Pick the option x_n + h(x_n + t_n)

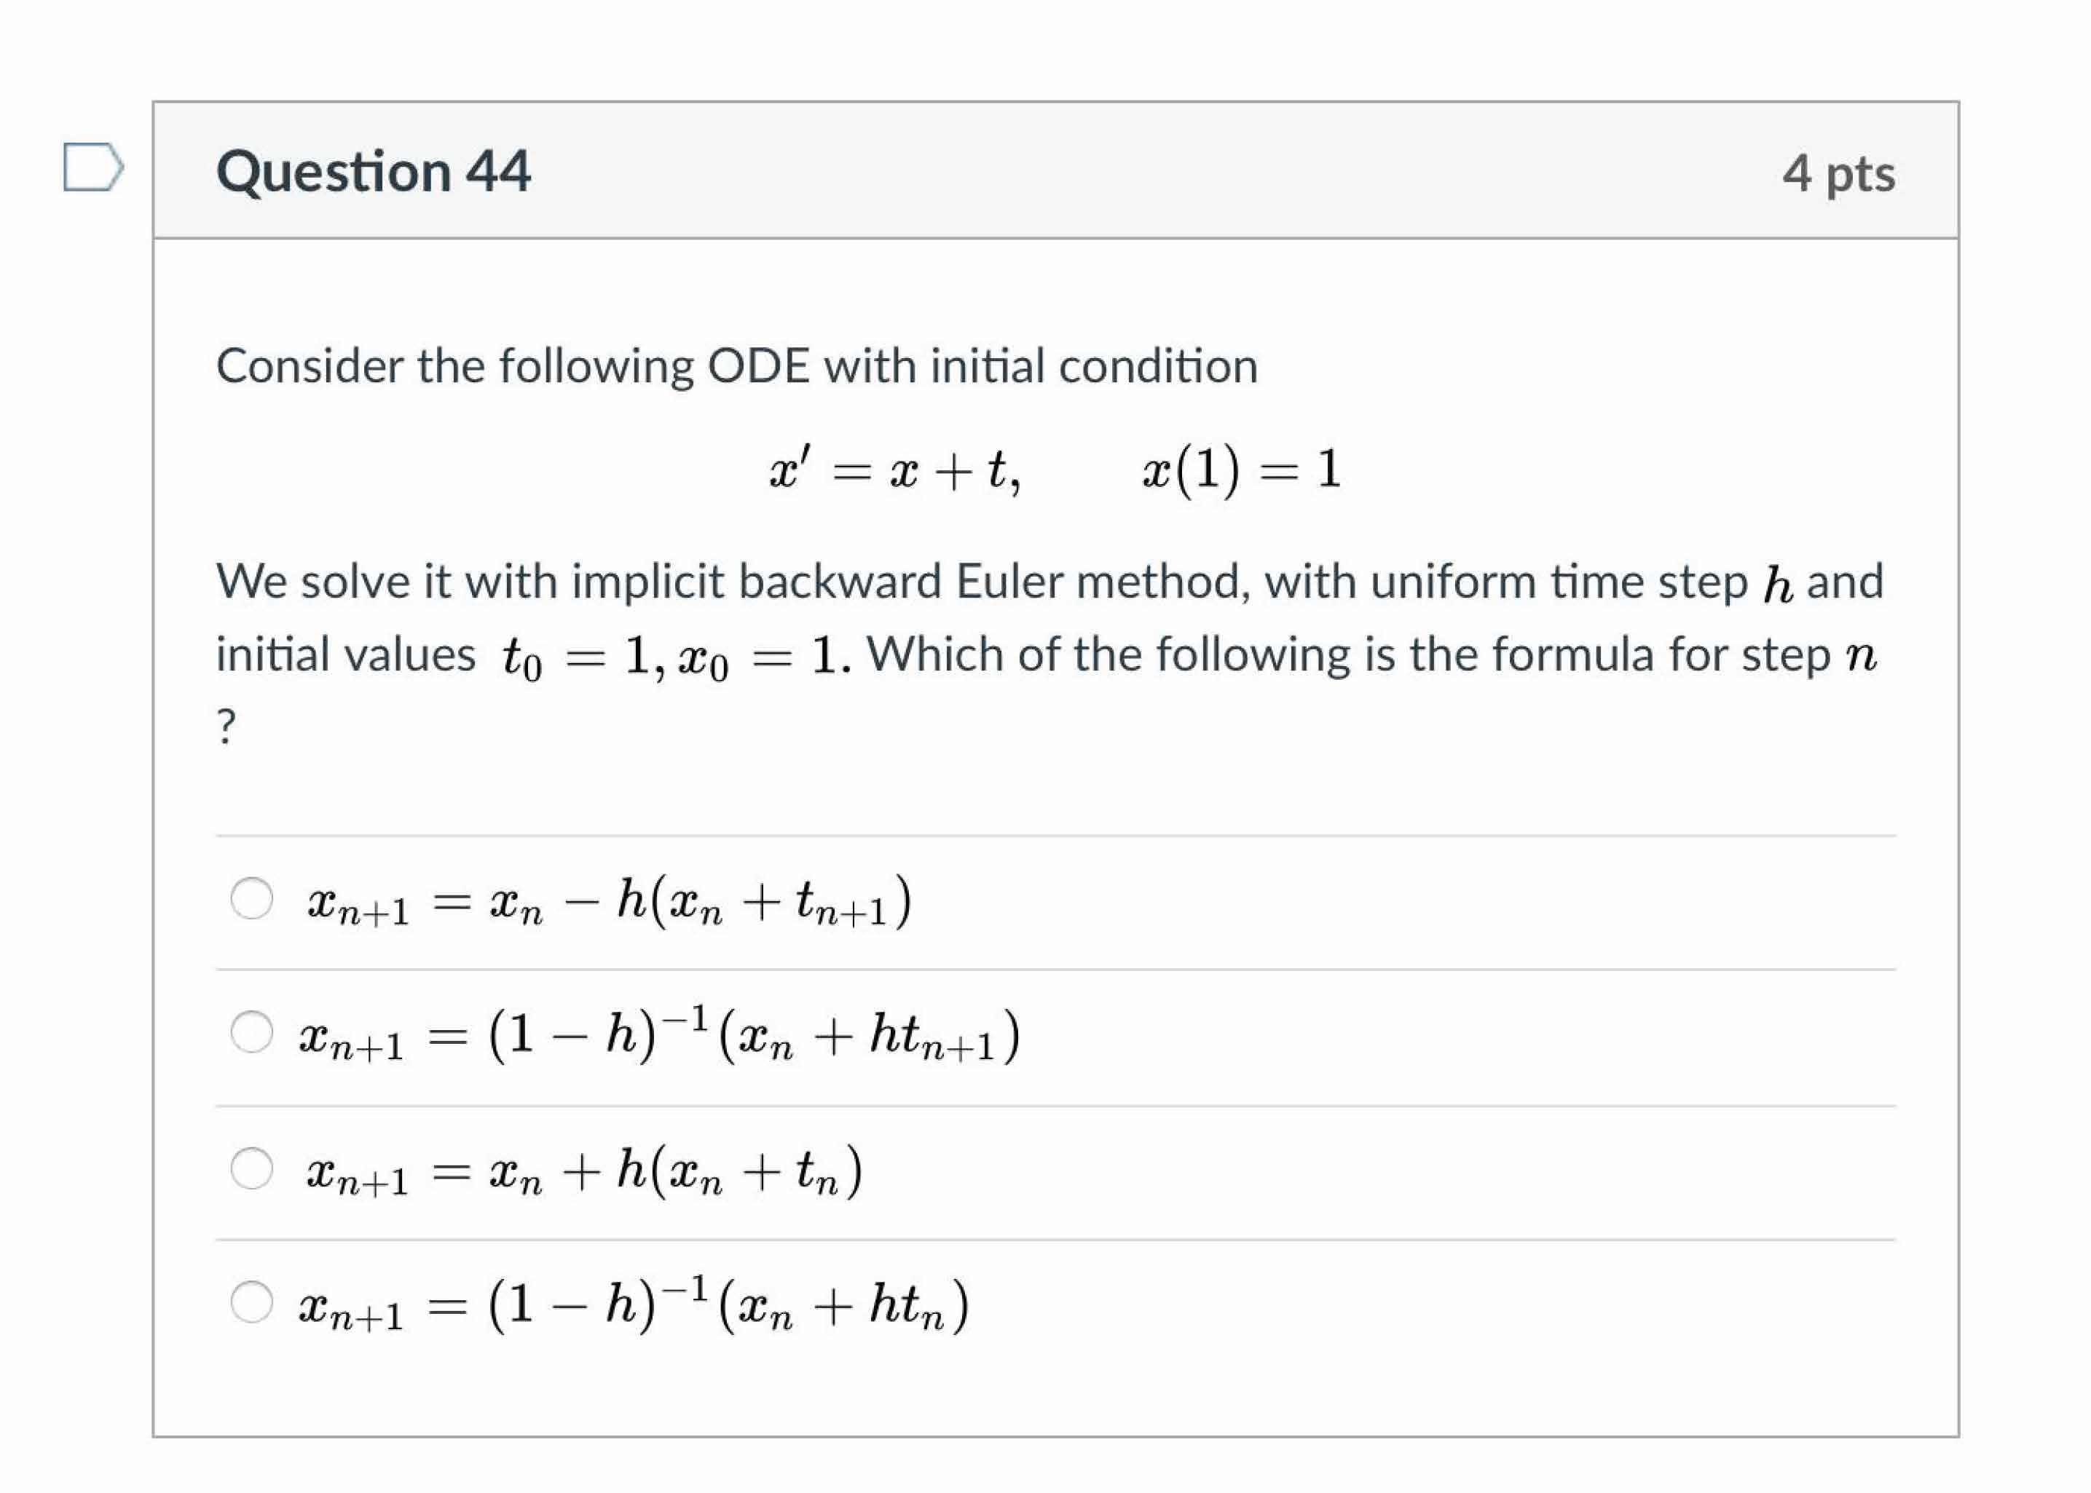tap(251, 1168)
